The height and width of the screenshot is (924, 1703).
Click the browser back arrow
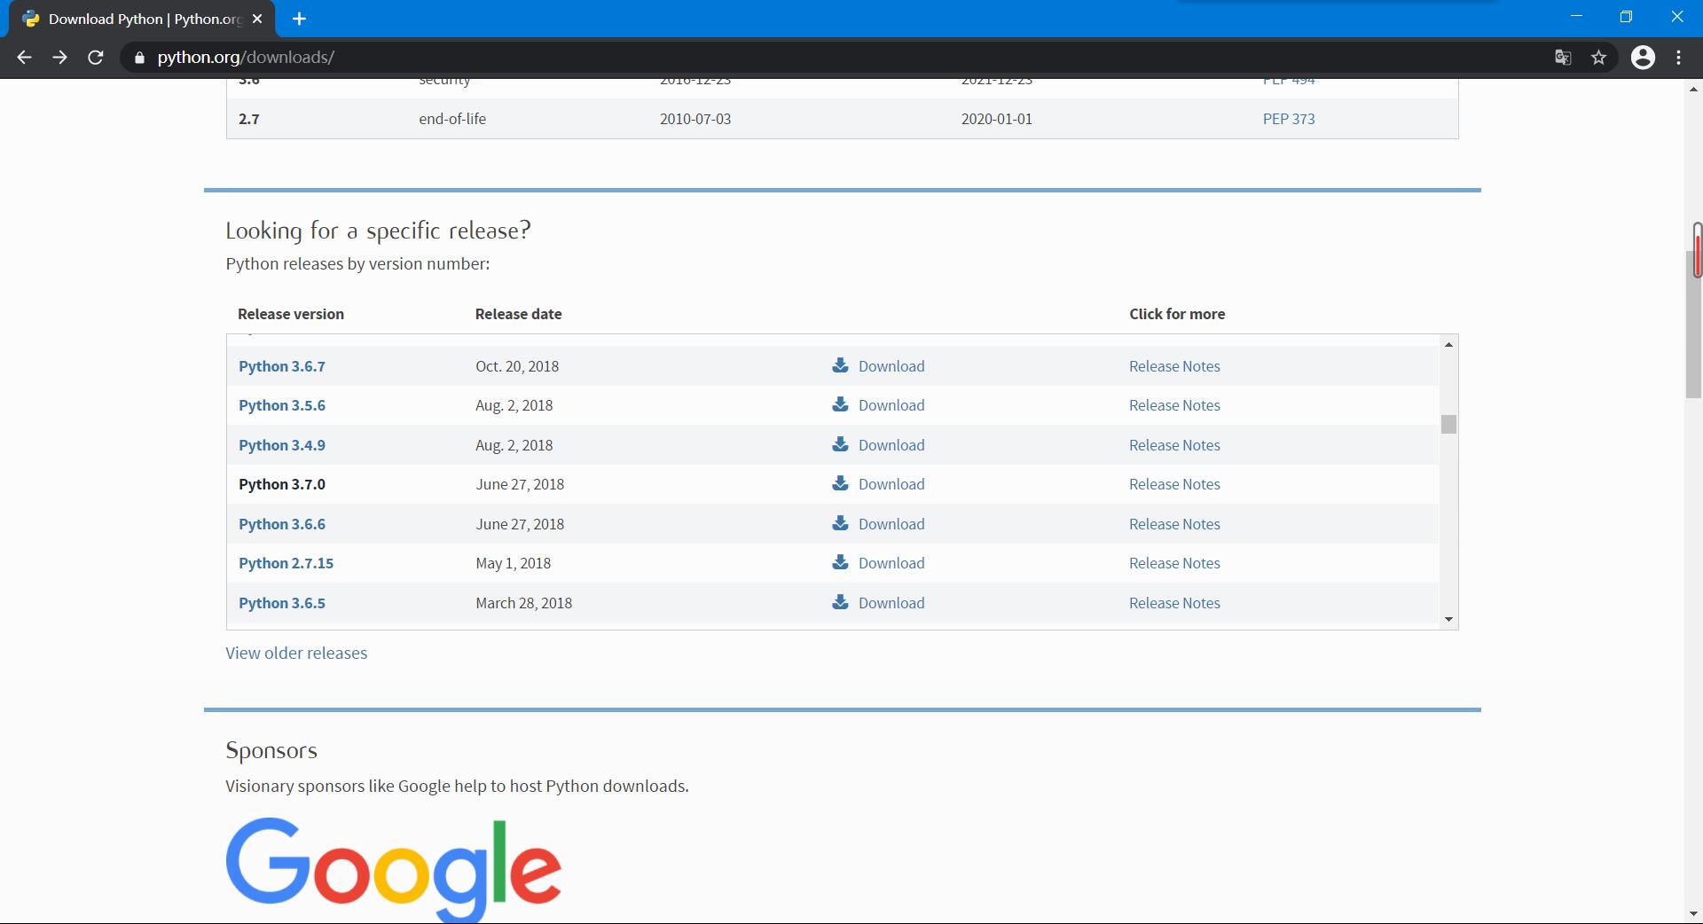tap(24, 58)
